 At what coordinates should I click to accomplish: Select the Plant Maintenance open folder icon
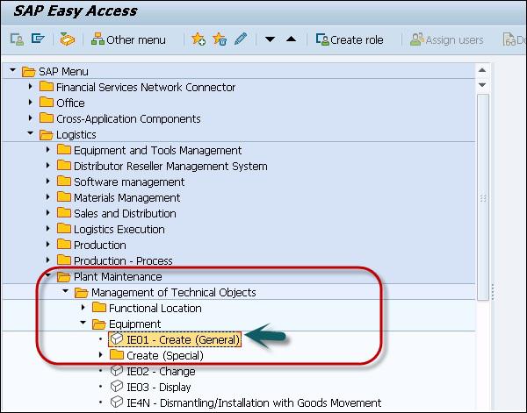point(64,277)
